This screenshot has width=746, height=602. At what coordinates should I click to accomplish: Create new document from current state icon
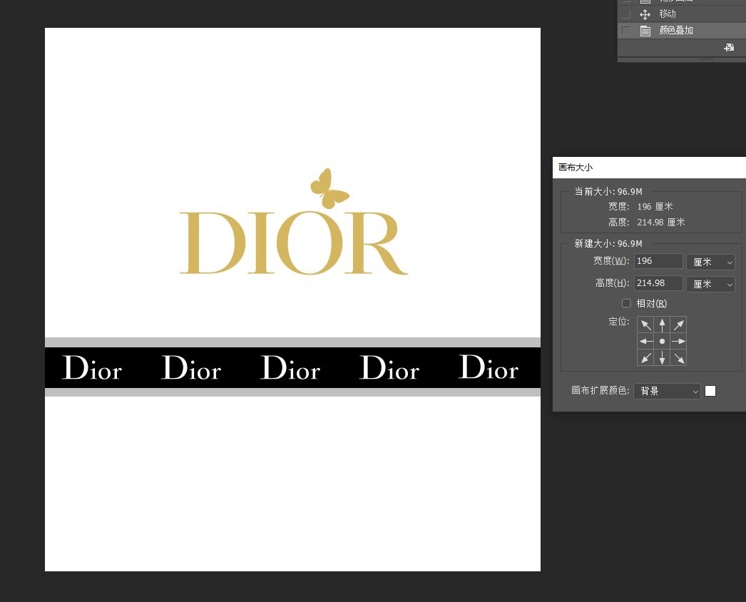[x=729, y=47]
